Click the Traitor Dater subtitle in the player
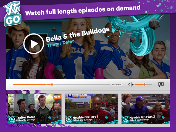 [x=60, y=43]
